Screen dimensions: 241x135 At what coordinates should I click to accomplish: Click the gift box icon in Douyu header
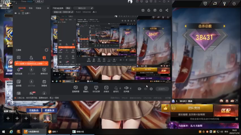pyautogui.click(x=143, y=10)
